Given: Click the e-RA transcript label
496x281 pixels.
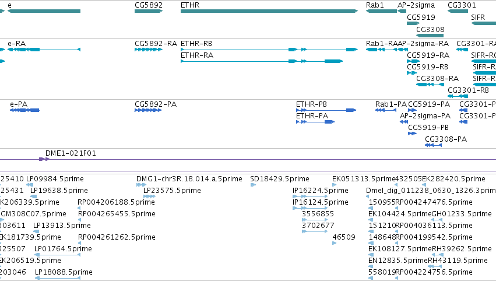Looking at the screenshot, I should pos(16,44).
